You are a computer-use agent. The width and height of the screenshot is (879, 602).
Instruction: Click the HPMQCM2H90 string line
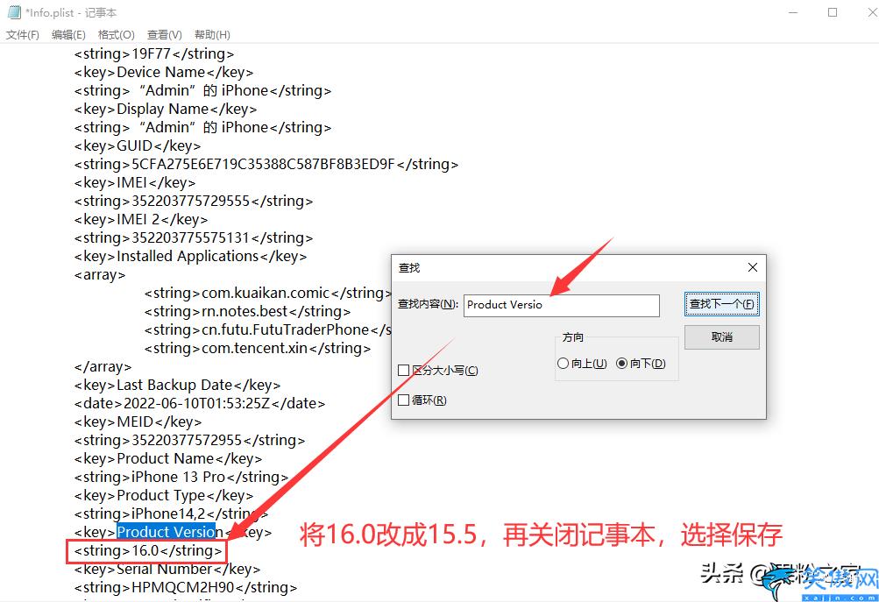[186, 587]
